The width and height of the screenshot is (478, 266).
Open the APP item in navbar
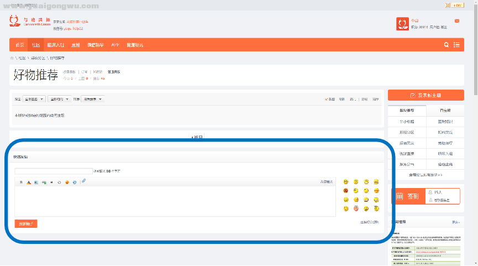pos(115,45)
